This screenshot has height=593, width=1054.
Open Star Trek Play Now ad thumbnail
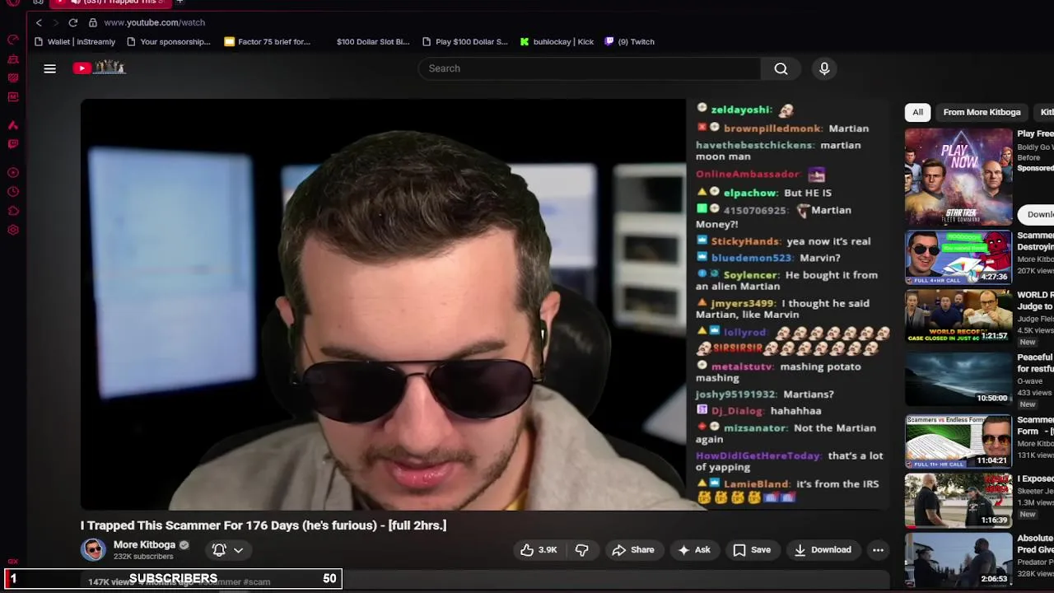tap(958, 176)
